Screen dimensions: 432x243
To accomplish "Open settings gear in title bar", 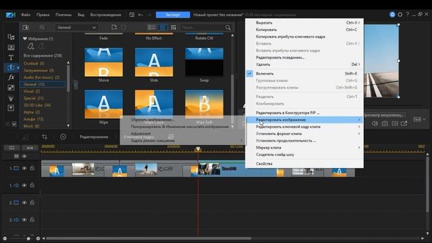I will (x=400, y=15).
